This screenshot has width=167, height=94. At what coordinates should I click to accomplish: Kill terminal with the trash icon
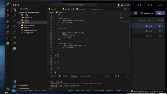point(118,76)
